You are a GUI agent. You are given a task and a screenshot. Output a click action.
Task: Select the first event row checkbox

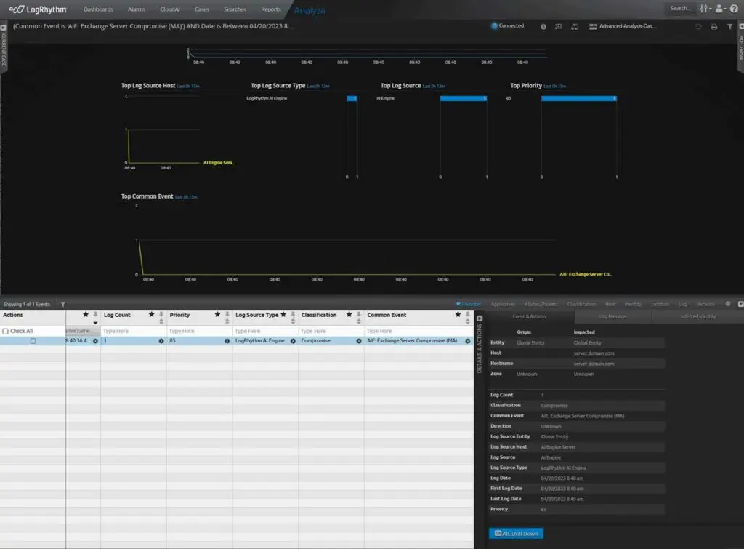tap(33, 341)
